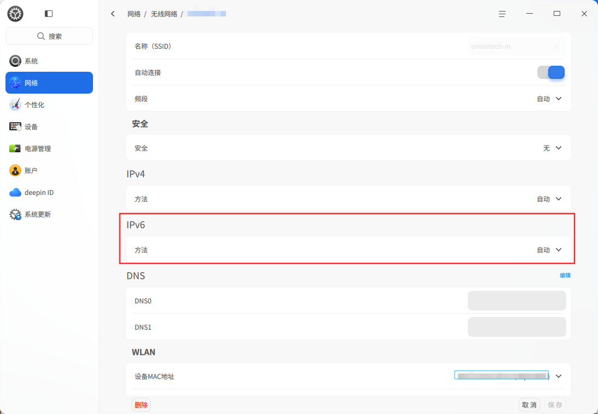Open deepin ID cloud icon
598x414 pixels.
tap(15, 192)
